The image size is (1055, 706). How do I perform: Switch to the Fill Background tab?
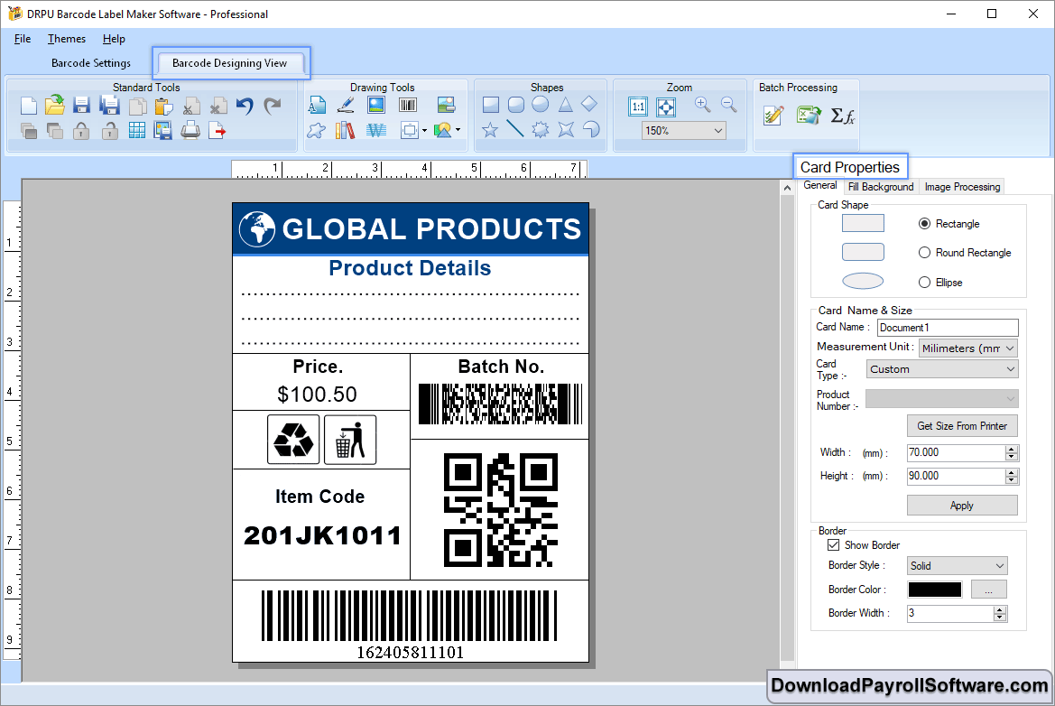[880, 187]
